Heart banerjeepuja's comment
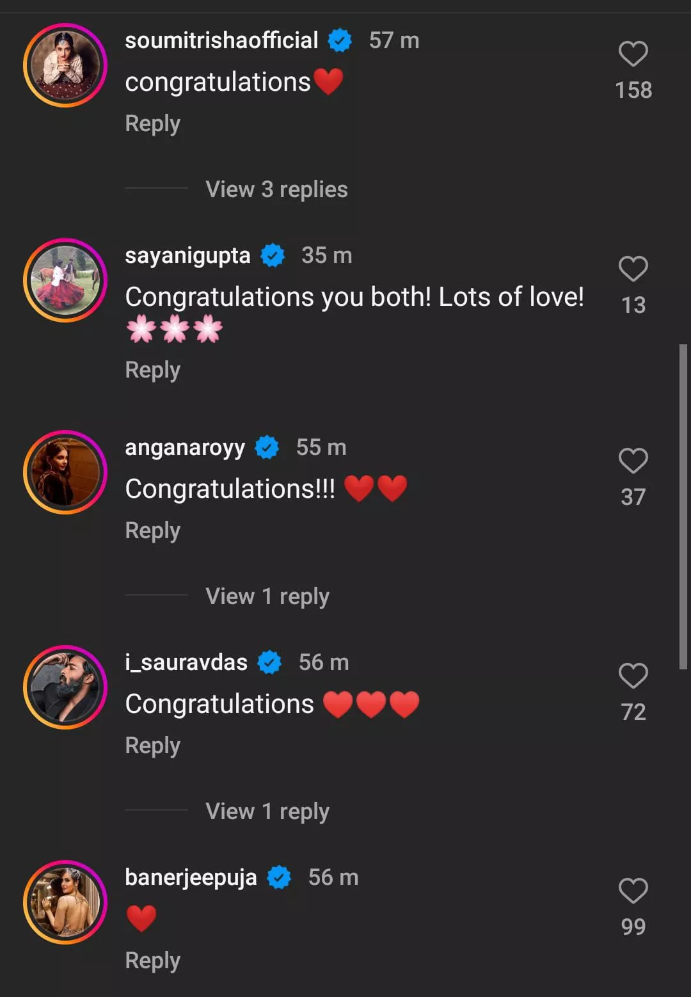The width and height of the screenshot is (691, 997). click(x=633, y=891)
